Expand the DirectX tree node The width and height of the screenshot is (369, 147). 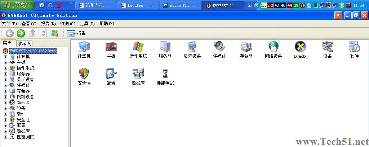(6, 103)
